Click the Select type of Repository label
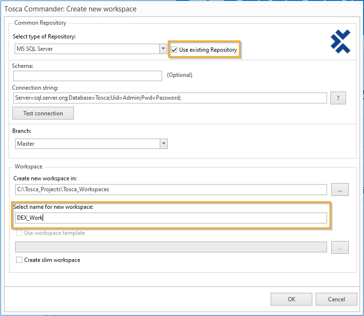This screenshot has width=364, height=316. (x=44, y=37)
